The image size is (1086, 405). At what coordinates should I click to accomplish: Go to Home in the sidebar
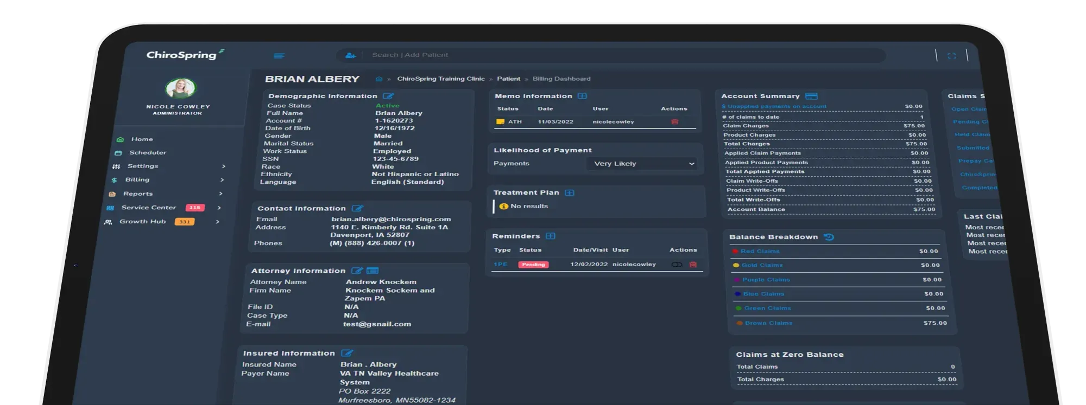click(142, 139)
